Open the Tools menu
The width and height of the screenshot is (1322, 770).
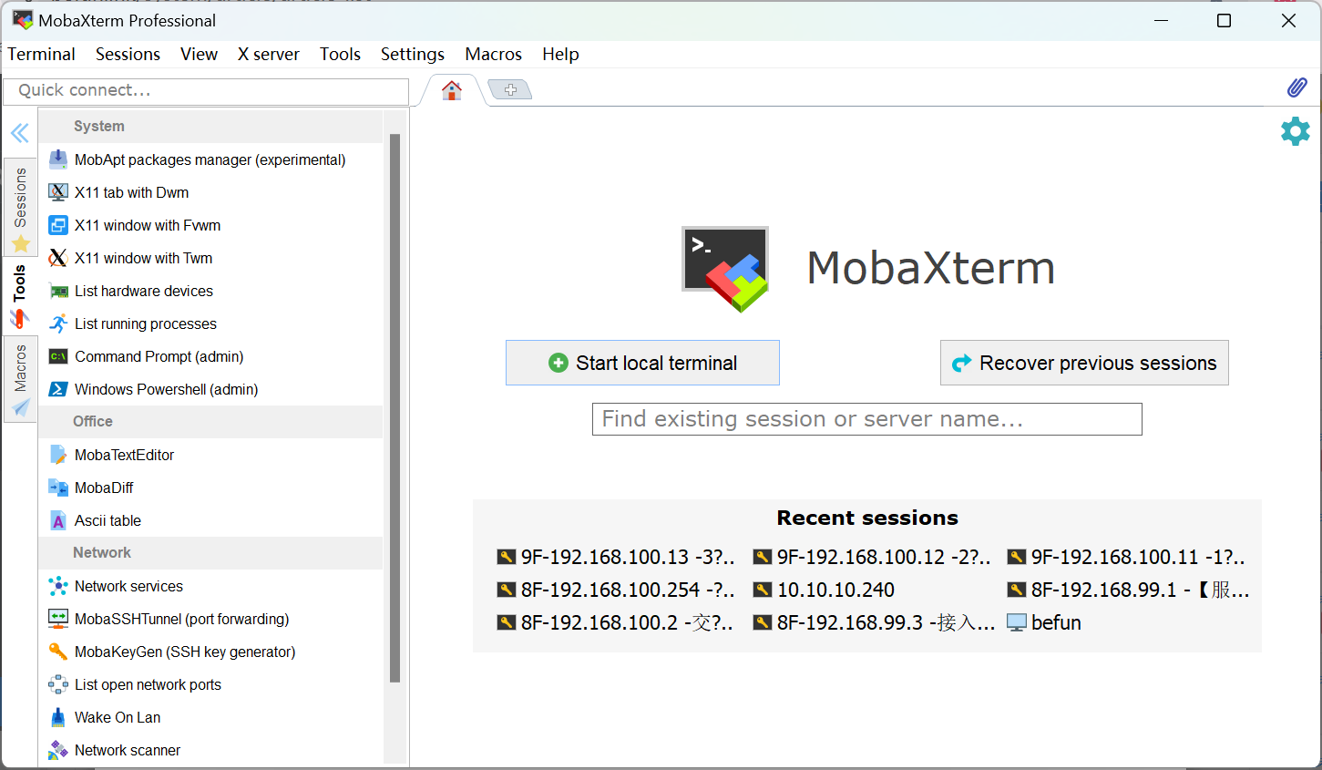point(340,55)
